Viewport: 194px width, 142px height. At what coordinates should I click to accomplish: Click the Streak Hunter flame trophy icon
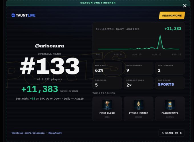[138, 105]
